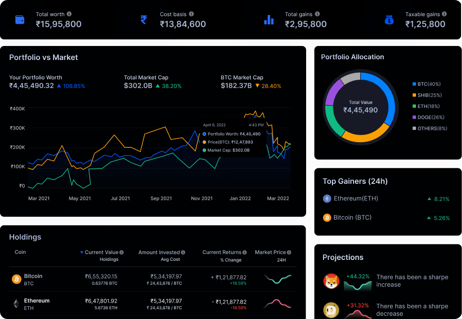Screen dimensions: 462x319
Task: Click the blue BTC legend color swatch
Action: [414, 84]
